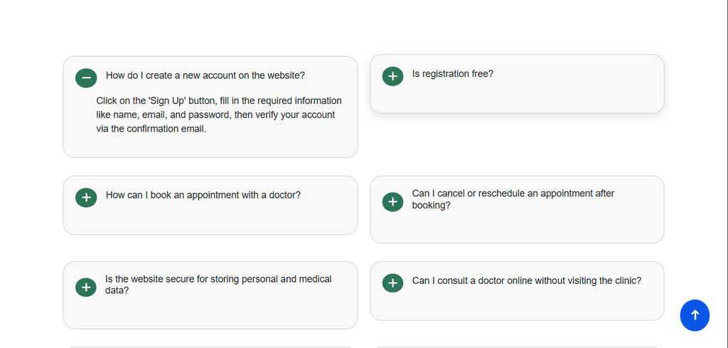The width and height of the screenshot is (728, 348).
Task: Click the blue scroll-to-top arrow button
Action: [x=695, y=315]
